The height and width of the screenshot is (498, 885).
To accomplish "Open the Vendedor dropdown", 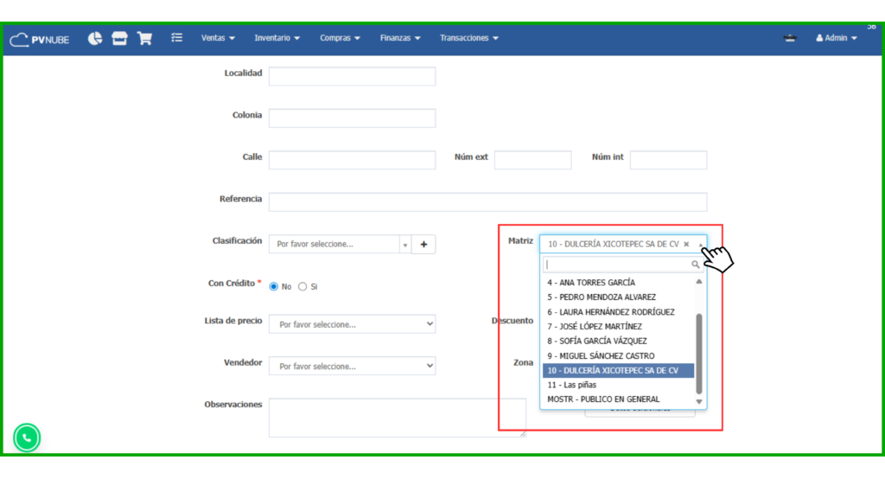I will coord(352,367).
